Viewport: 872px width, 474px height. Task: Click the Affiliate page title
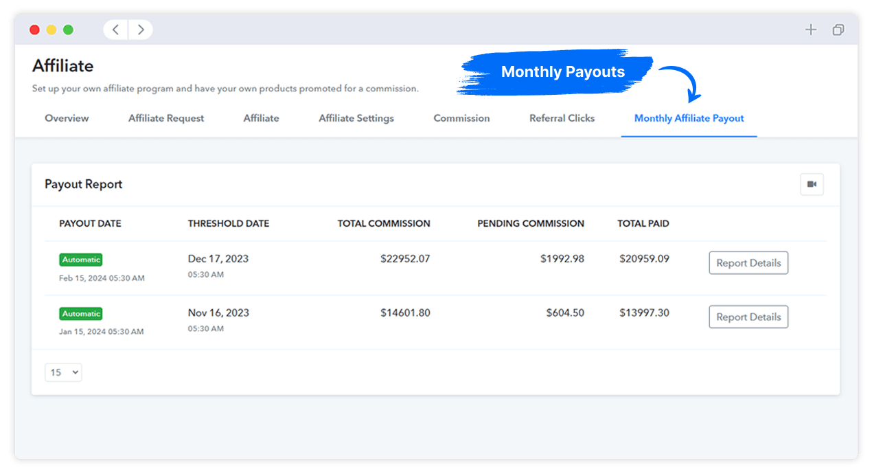62,65
